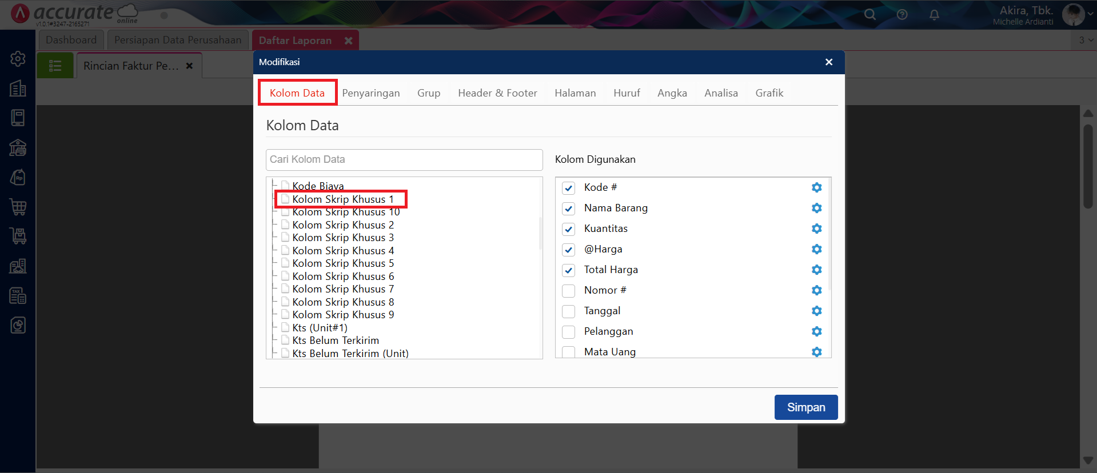This screenshot has height=473, width=1097.
Task: Click the Simpan button
Action: (805, 407)
